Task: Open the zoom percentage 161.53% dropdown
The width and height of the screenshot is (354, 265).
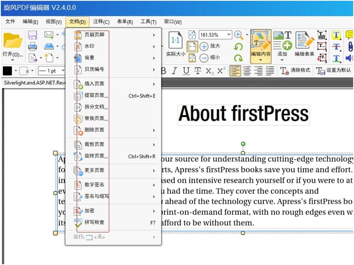Action: click(229, 35)
